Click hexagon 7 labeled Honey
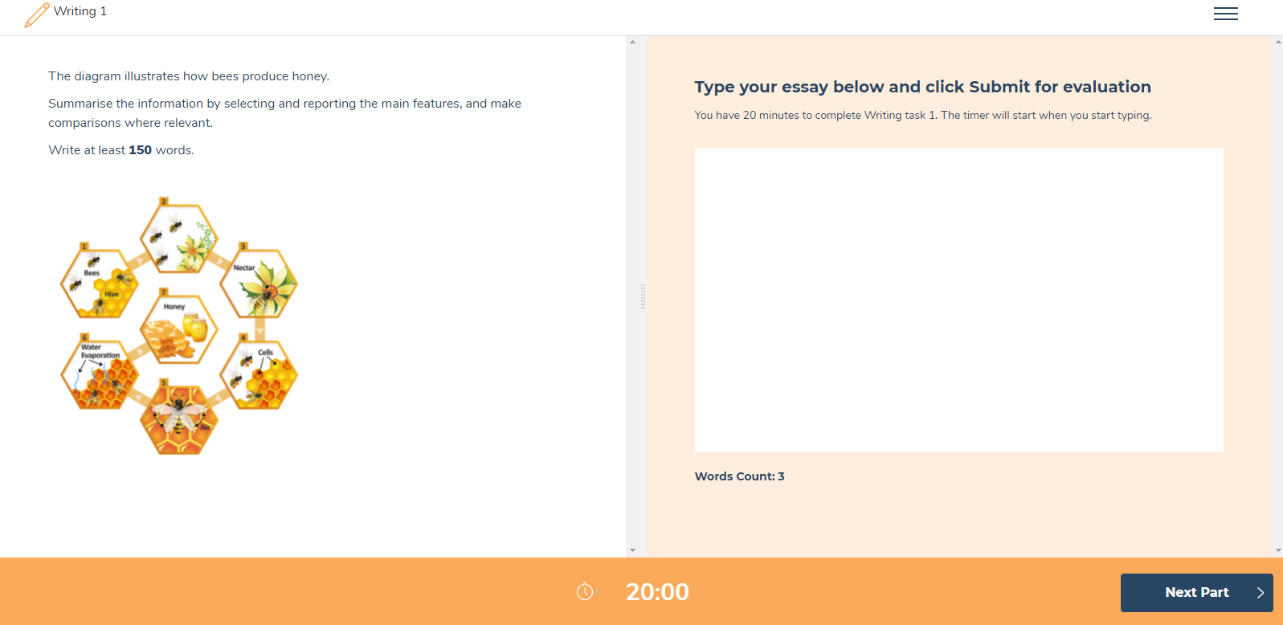The width and height of the screenshot is (1283, 625). coord(179,328)
